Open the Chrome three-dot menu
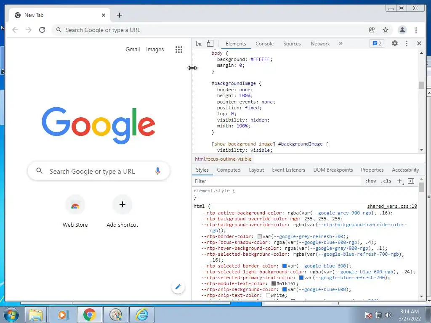Image resolution: width=431 pixels, height=323 pixels. coord(416,30)
